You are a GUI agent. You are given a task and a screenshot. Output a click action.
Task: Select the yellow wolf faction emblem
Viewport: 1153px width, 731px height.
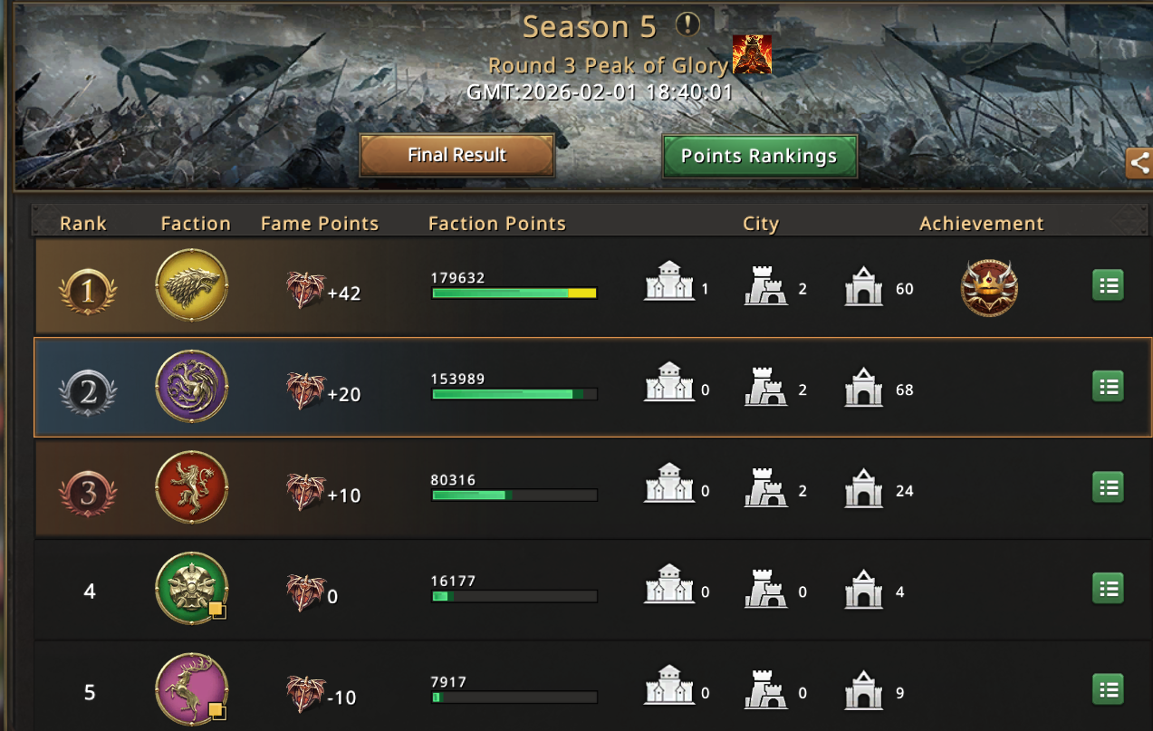pos(192,284)
